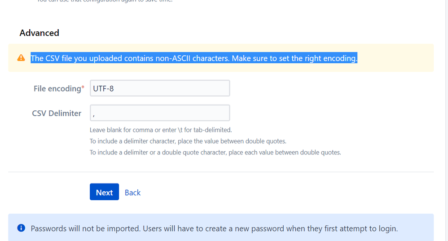The image size is (448, 241).
Task: Click the red required asterisk by File encoding
Action: (83, 87)
